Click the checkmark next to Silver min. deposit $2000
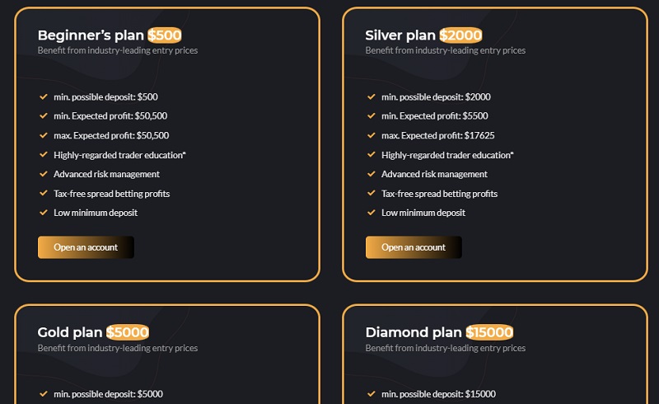The image size is (659, 404). coord(372,96)
